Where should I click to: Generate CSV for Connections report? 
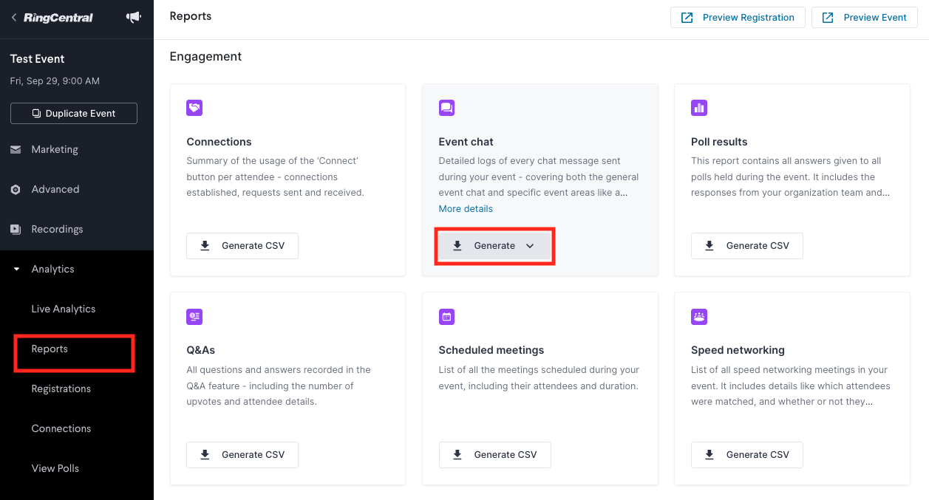coord(242,246)
